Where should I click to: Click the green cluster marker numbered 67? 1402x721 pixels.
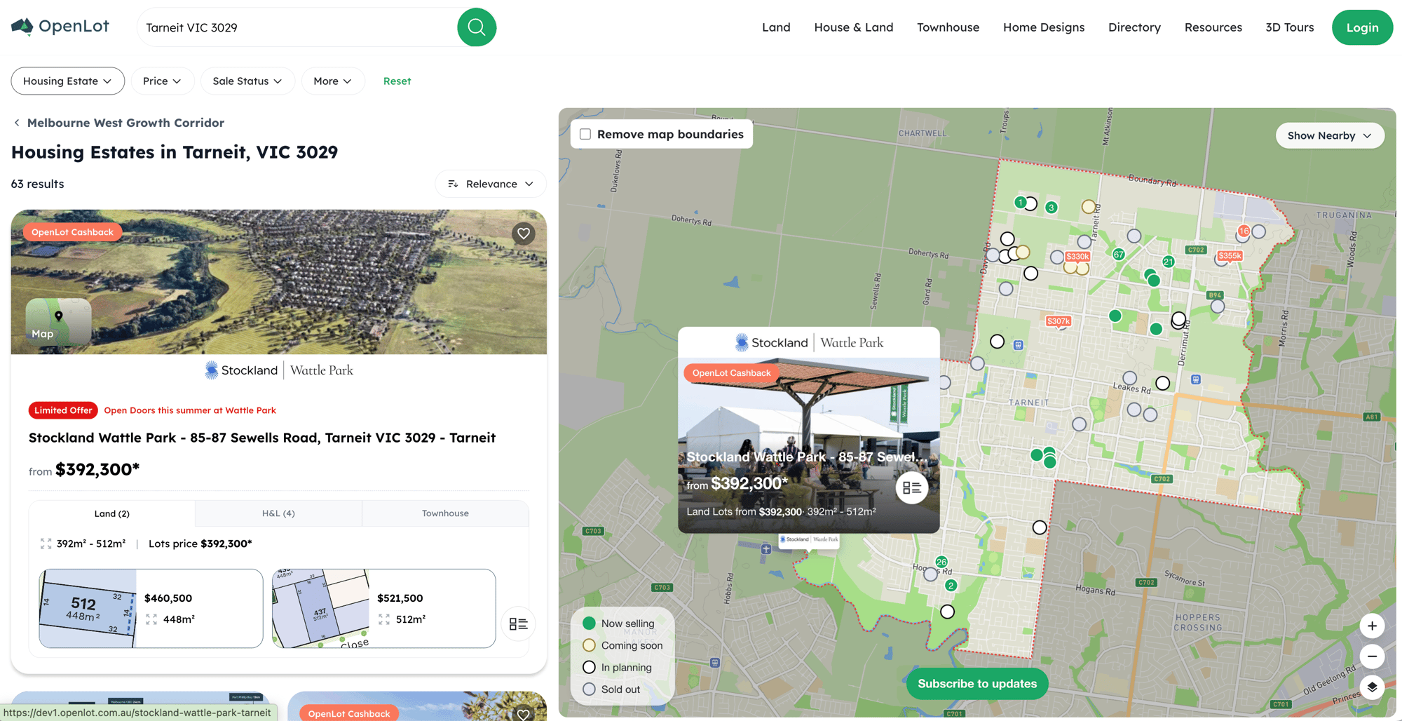pyautogui.click(x=1119, y=255)
